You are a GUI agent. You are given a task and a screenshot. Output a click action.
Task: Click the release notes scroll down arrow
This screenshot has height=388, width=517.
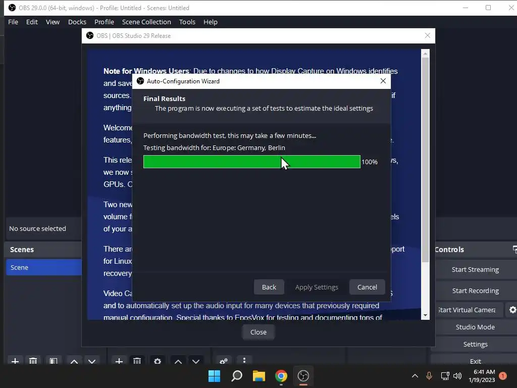425,315
